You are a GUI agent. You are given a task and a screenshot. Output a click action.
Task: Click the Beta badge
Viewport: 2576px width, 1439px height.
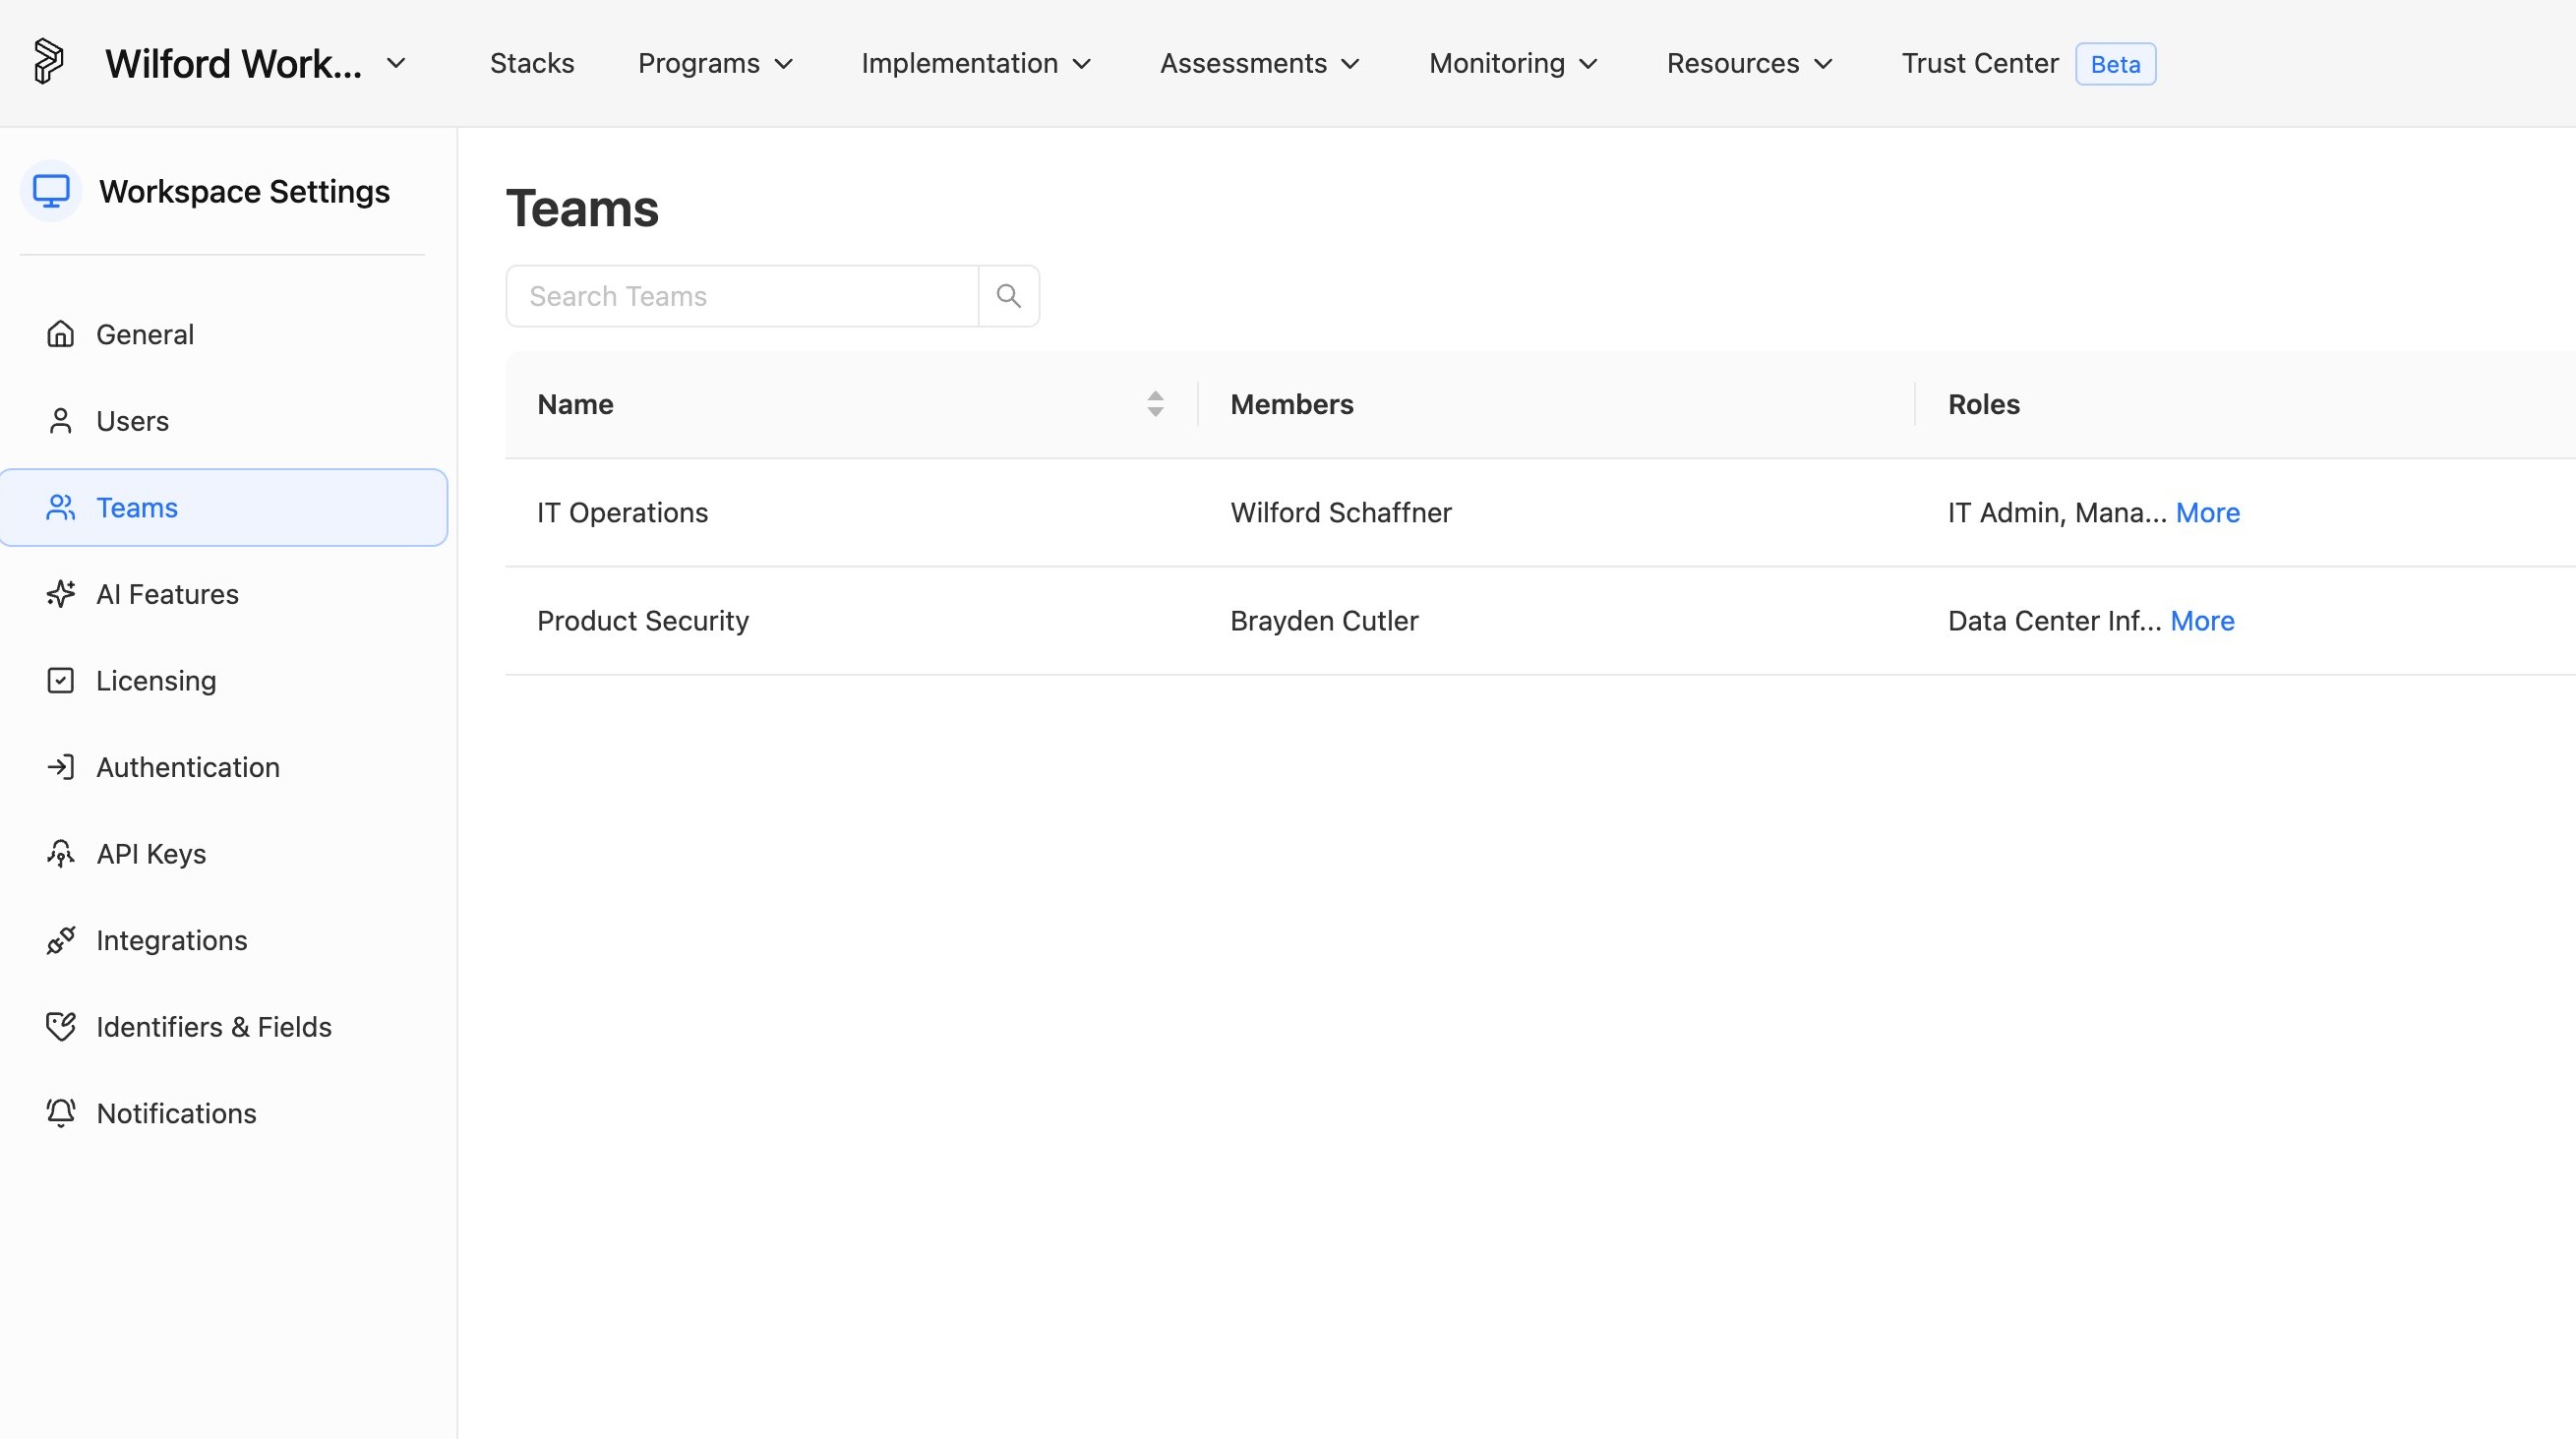click(2115, 64)
